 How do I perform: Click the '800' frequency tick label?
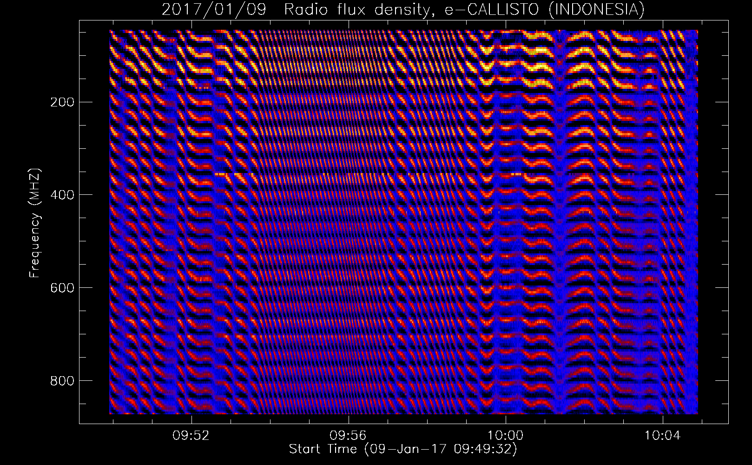click(x=62, y=381)
